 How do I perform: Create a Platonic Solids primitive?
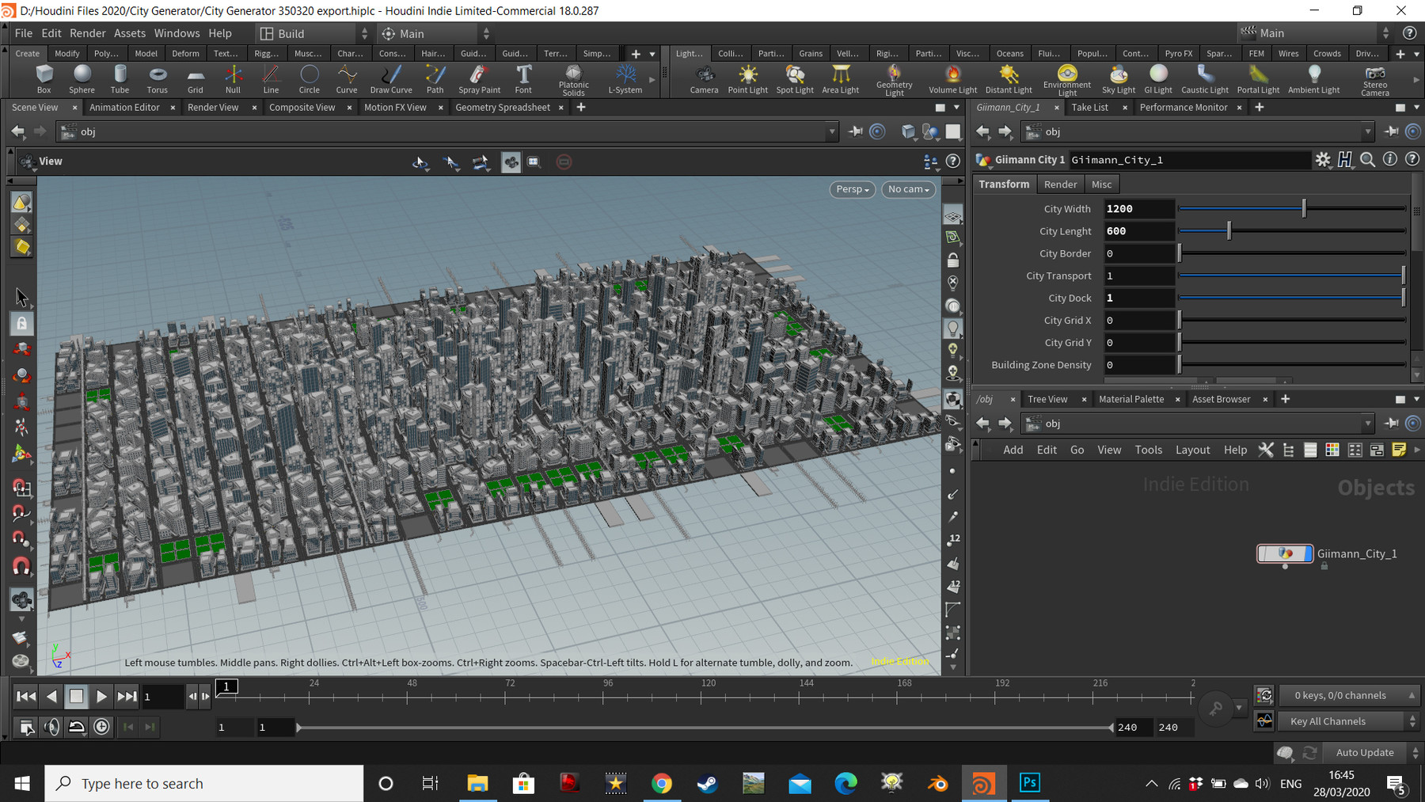(572, 79)
